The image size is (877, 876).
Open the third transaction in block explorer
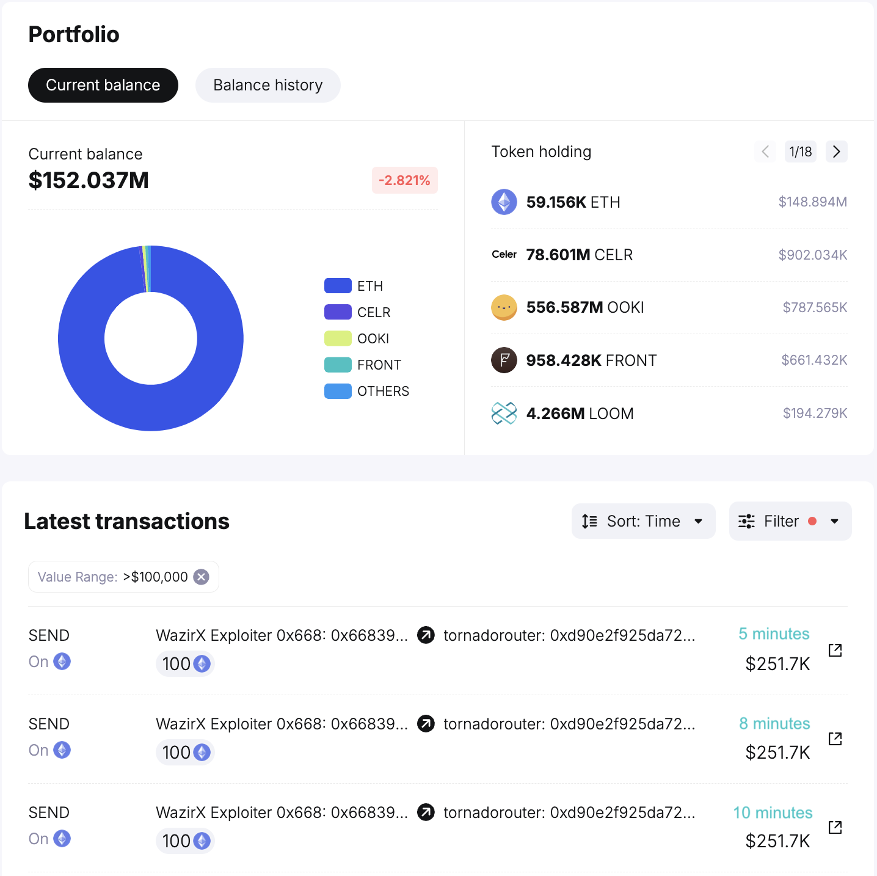(x=834, y=828)
